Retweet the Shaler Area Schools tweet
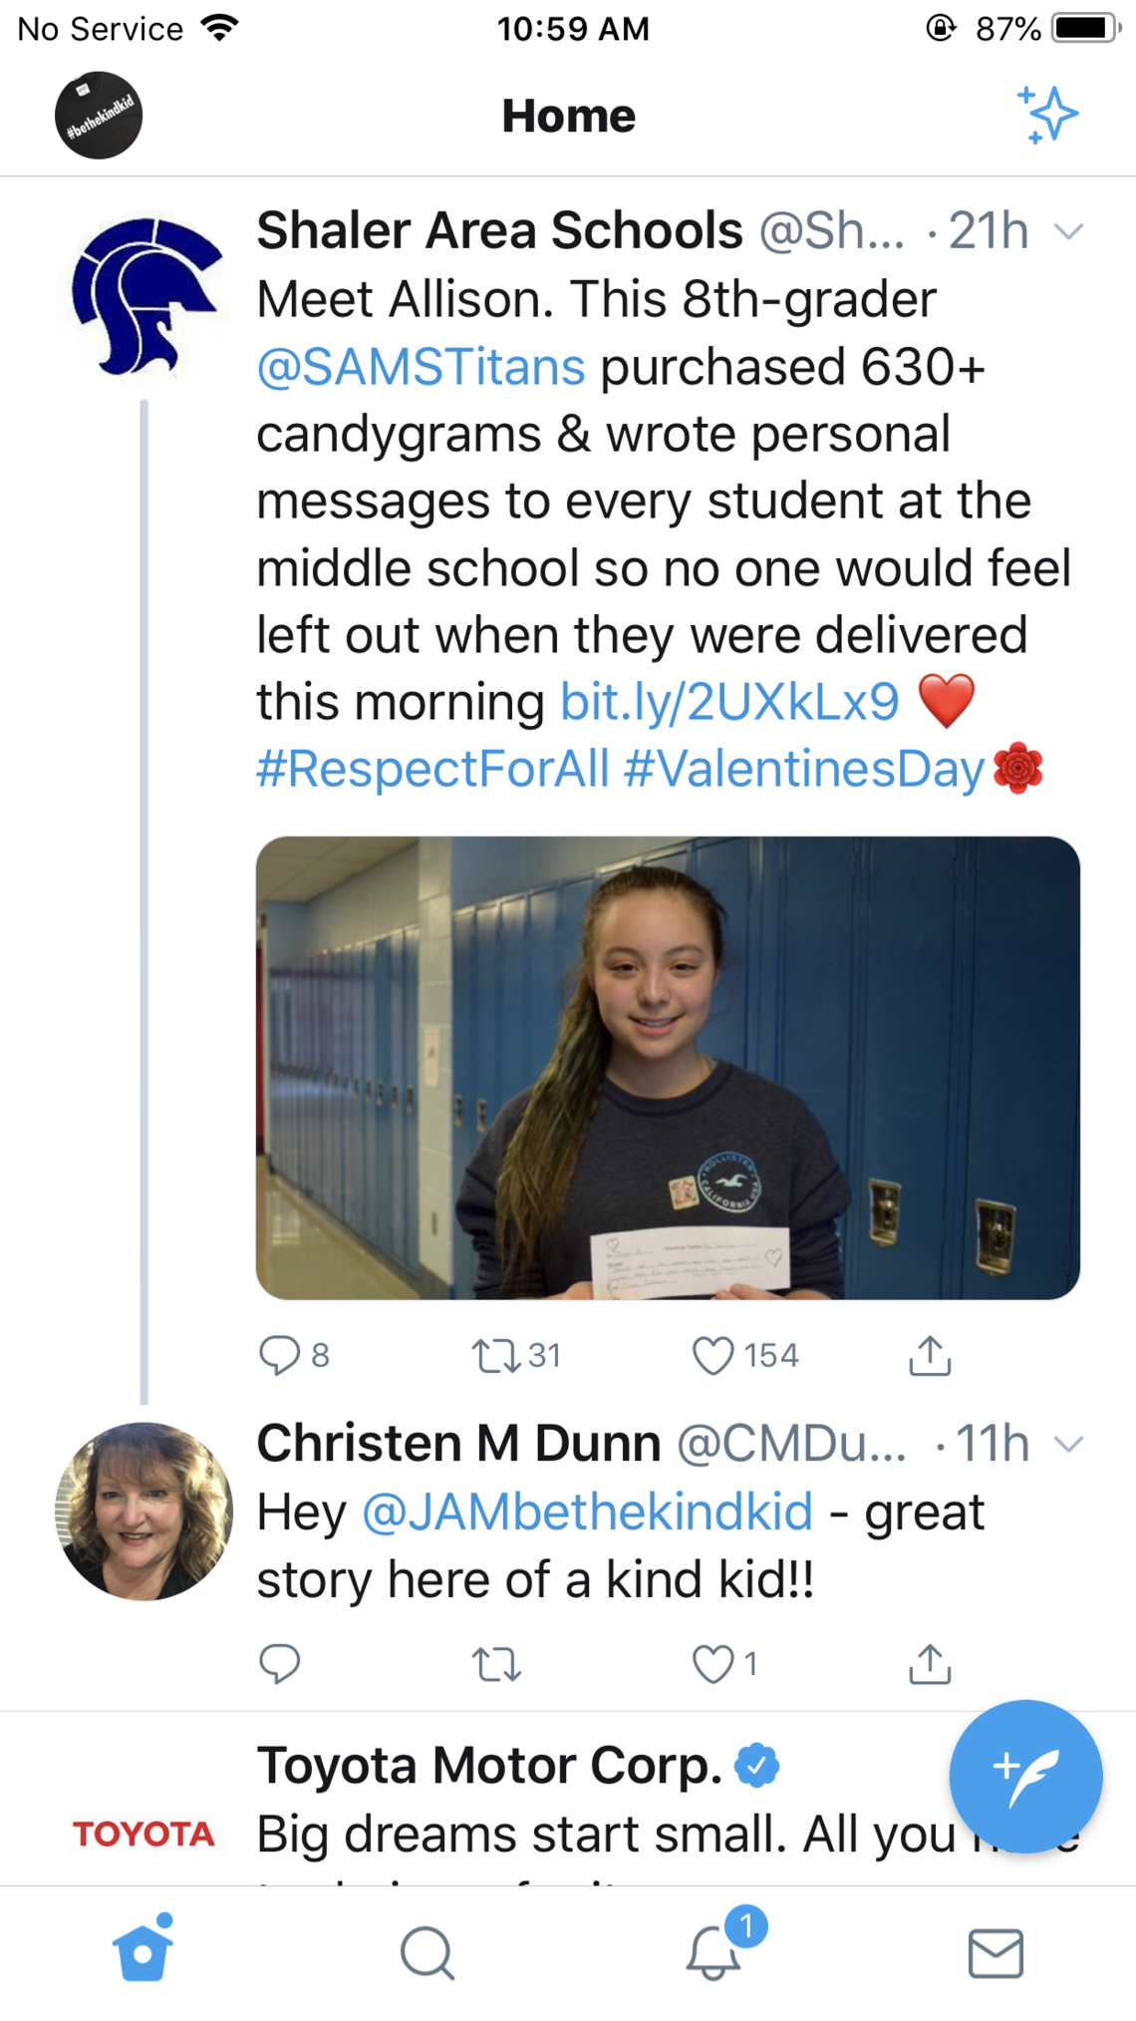The image size is (1136, 2021). (496, 1355)
